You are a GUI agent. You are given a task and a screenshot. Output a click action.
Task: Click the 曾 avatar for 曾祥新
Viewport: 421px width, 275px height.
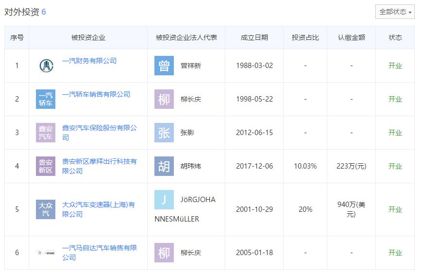(x=164, y=66)
